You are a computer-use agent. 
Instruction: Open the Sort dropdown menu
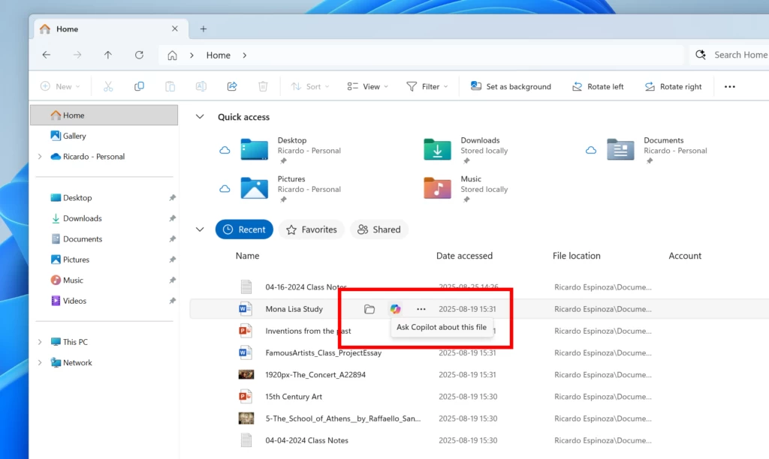click(x=309, y=86)
